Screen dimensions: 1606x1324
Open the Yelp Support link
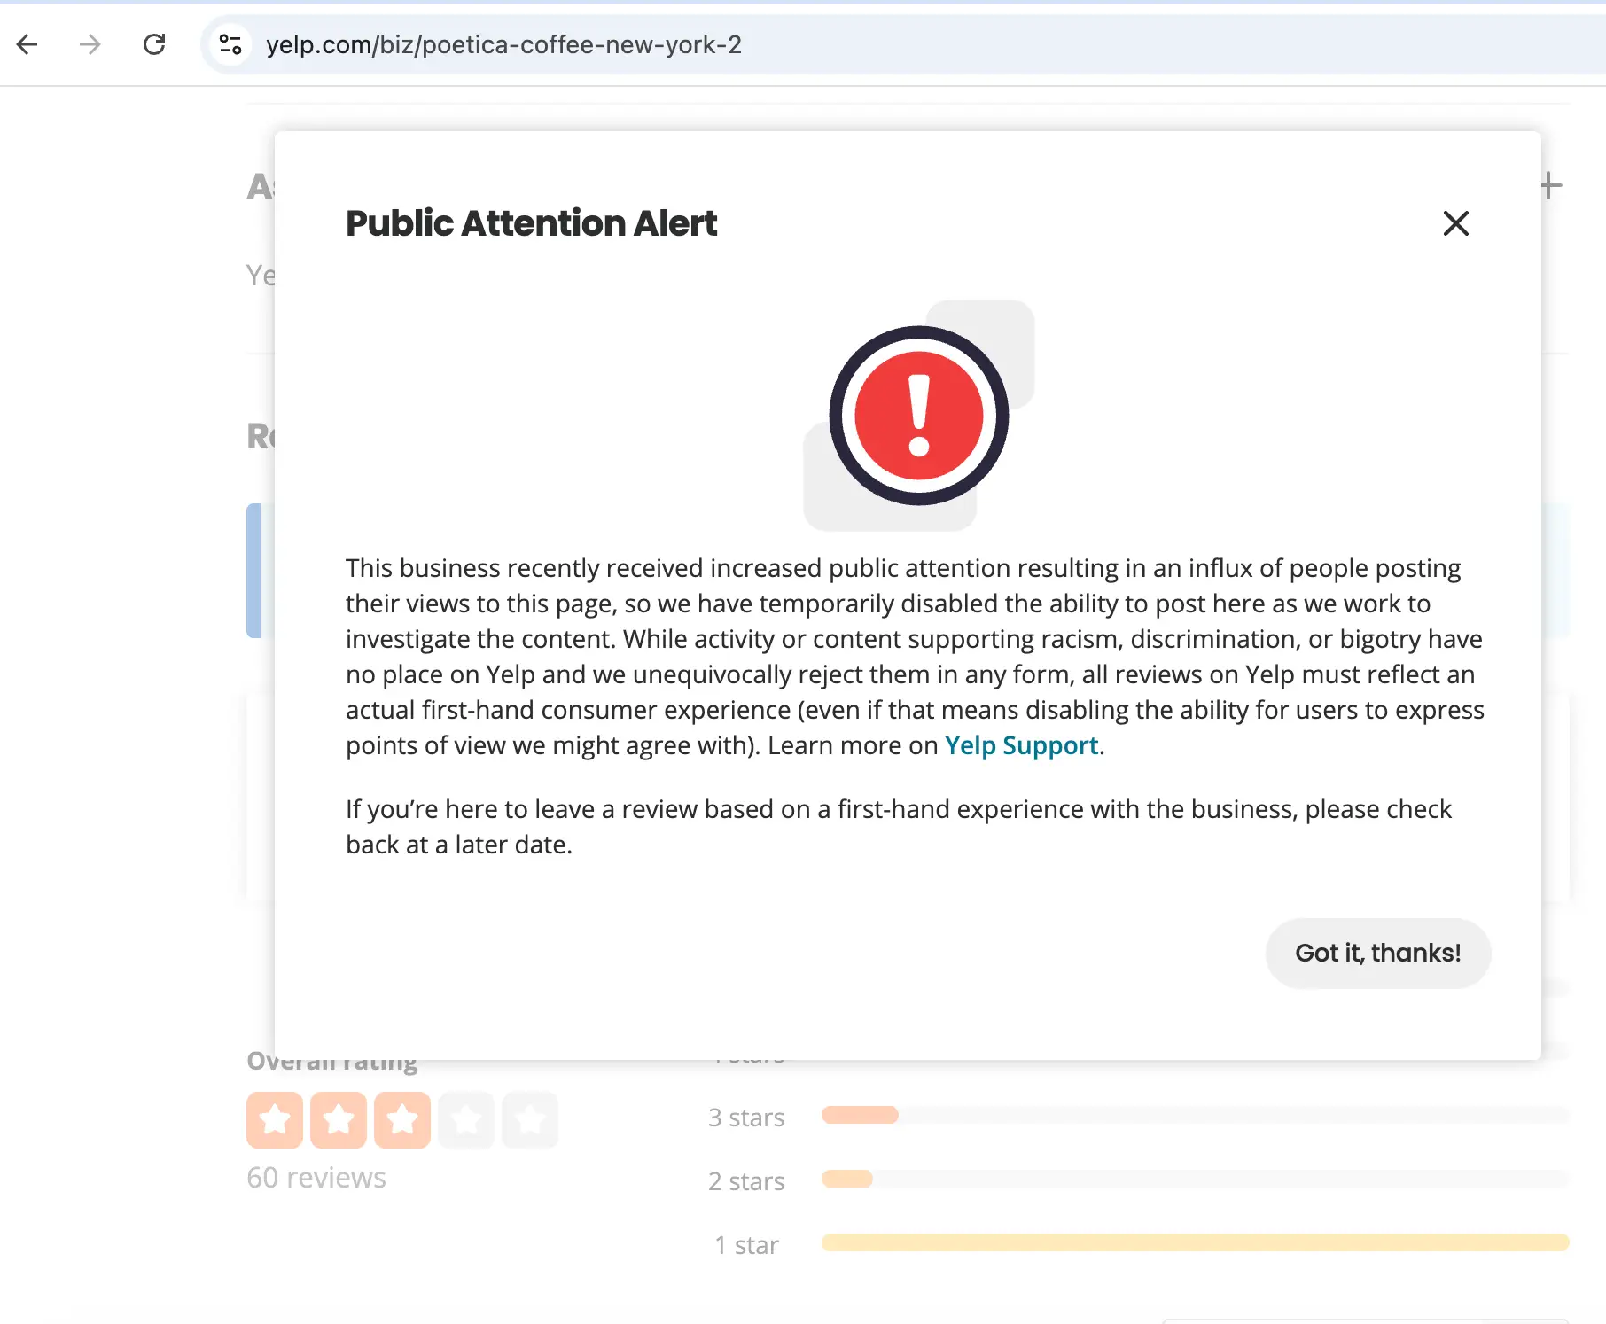[1021, 745]
